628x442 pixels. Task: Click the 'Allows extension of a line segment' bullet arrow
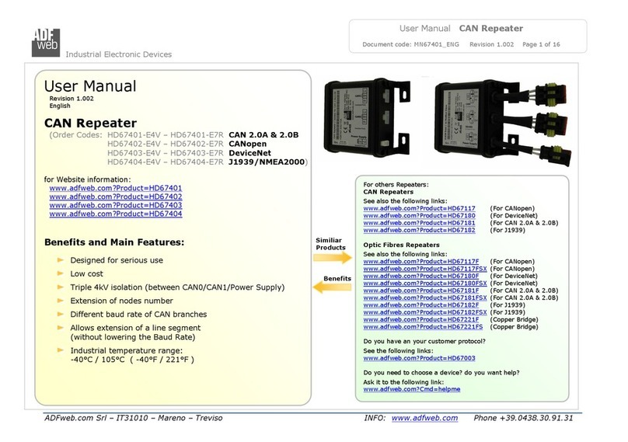pos(61,328)
